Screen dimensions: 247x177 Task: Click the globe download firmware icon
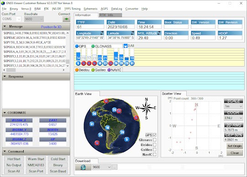click(x=83, y=167)
